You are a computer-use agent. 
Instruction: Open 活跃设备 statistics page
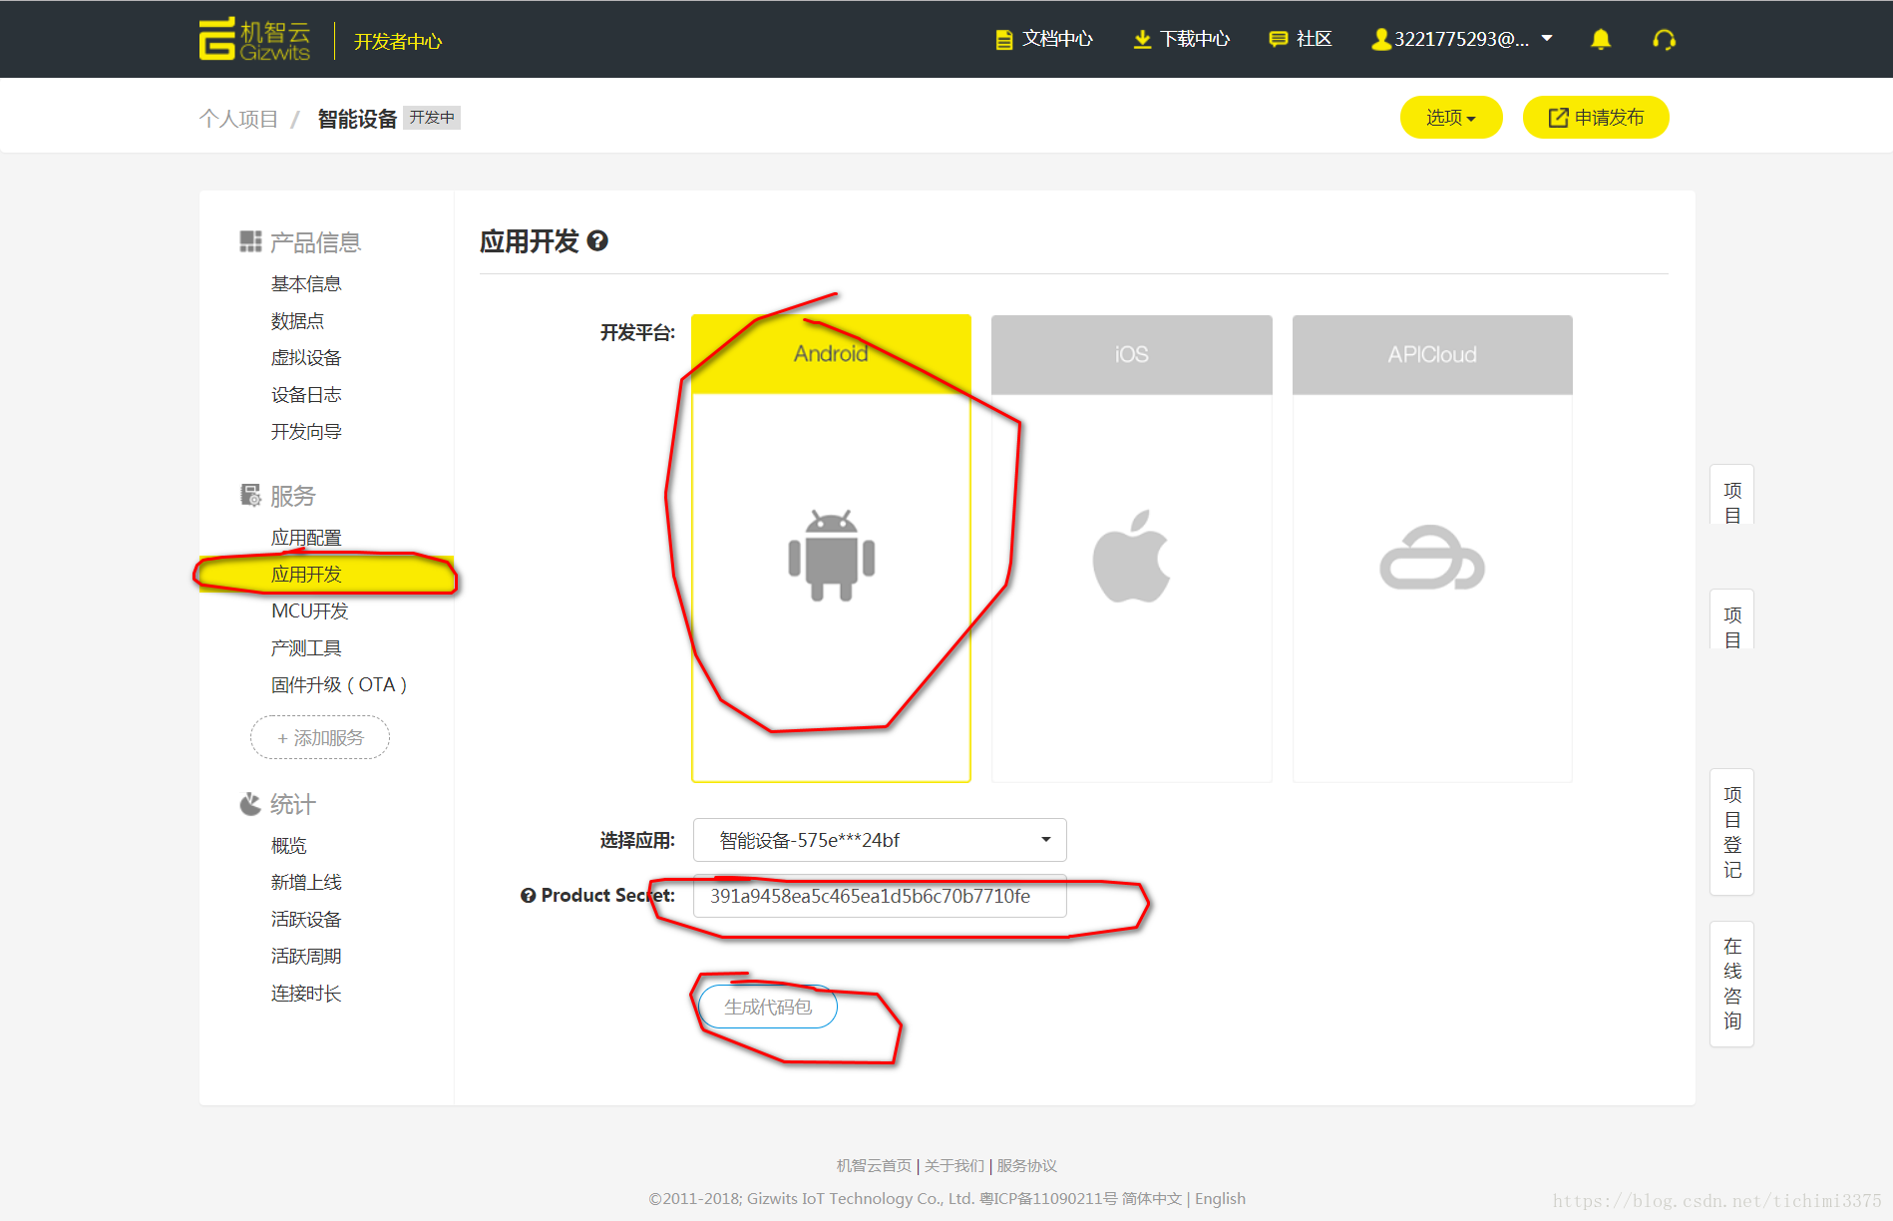coord(306,920)
